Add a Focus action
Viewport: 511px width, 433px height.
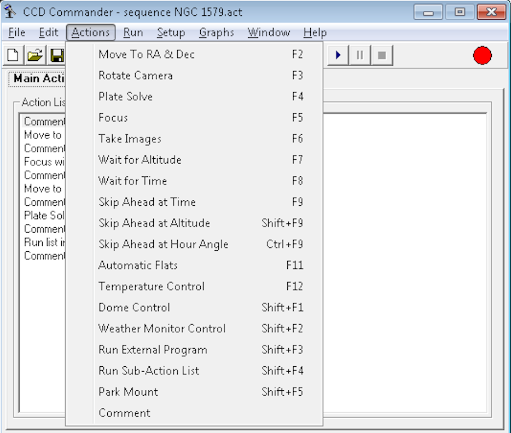(x=113, y=117)
